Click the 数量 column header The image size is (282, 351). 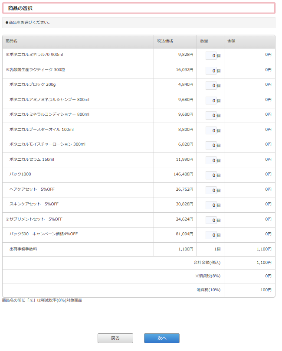(x=204, y=41)
